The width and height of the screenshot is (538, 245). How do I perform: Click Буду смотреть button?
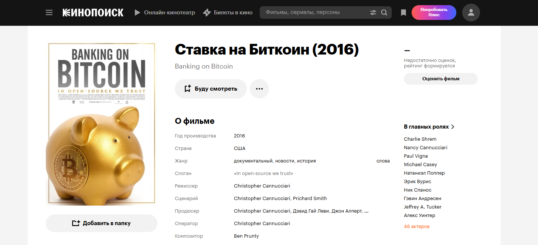(x=211, y=89)
